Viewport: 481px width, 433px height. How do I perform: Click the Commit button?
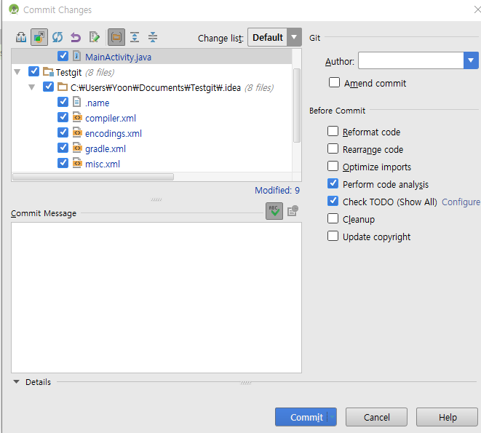pyautogui.click(x=306, y=417)
